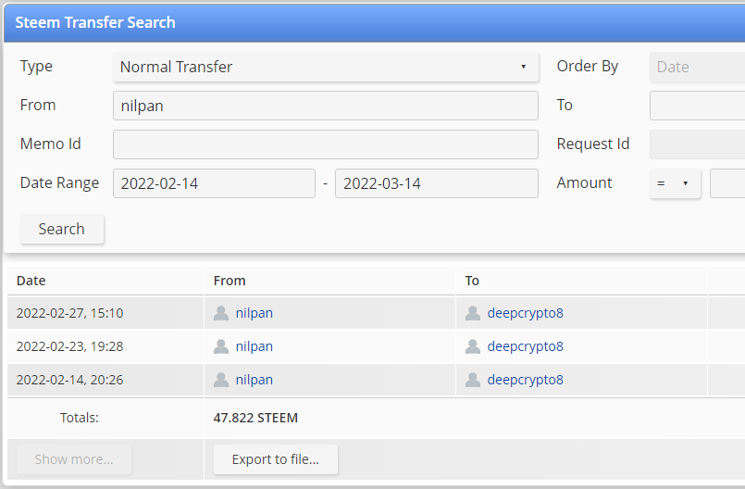The width and height of the screenshot is (745, 489).
Task: Click the Memo Id input field
Action: pos(326,144)
